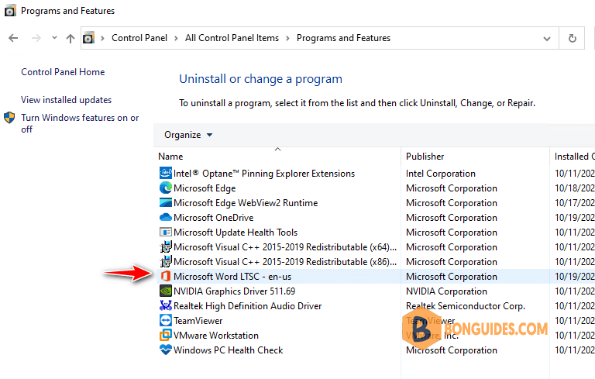Screen dimensions: 595x379
Task: Select Microsoft Edge WebView2 Runtime entry
Action: click(246, 203)
